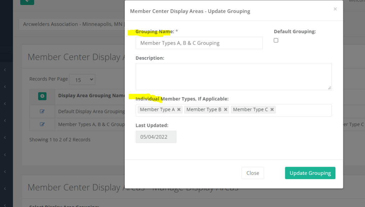Image resolution: width=365 pixels, height=207 pixels.
Task: Click the Last Updated date field
Action: (x=156, y=137)
